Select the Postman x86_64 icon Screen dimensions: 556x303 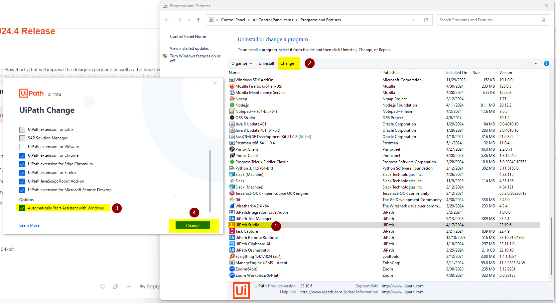[x=232, y=143]
